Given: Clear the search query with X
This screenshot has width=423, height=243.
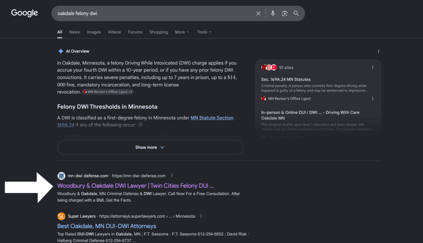Looking at the screenshot, I should click(x=259, y=14).
